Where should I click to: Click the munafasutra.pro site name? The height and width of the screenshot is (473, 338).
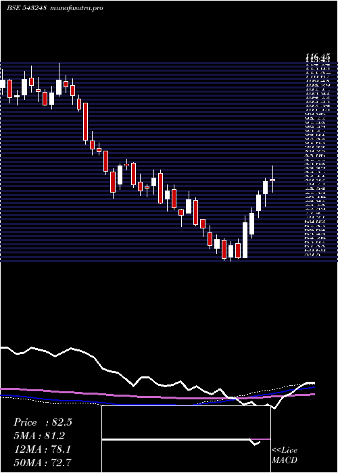point(77,8)
